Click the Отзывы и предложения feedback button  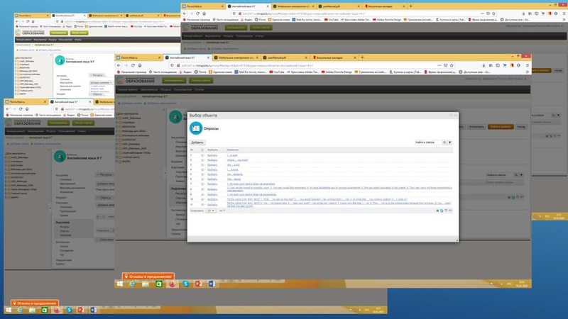pos(148,276)
